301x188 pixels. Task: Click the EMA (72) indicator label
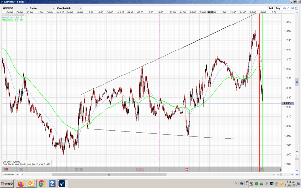tap(12, 18)
